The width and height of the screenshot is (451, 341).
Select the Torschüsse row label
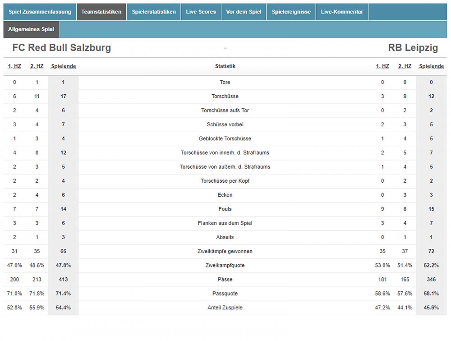pyautogui.click(x=225, y=97)
